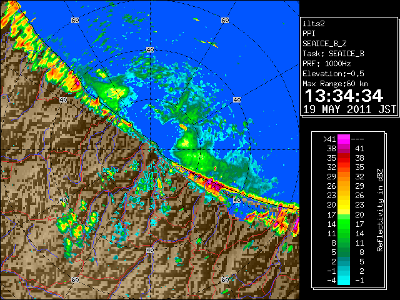The image size is (400, 300).
Task: Click the 60 km ring label in northeast
Action: pos(225,20)
